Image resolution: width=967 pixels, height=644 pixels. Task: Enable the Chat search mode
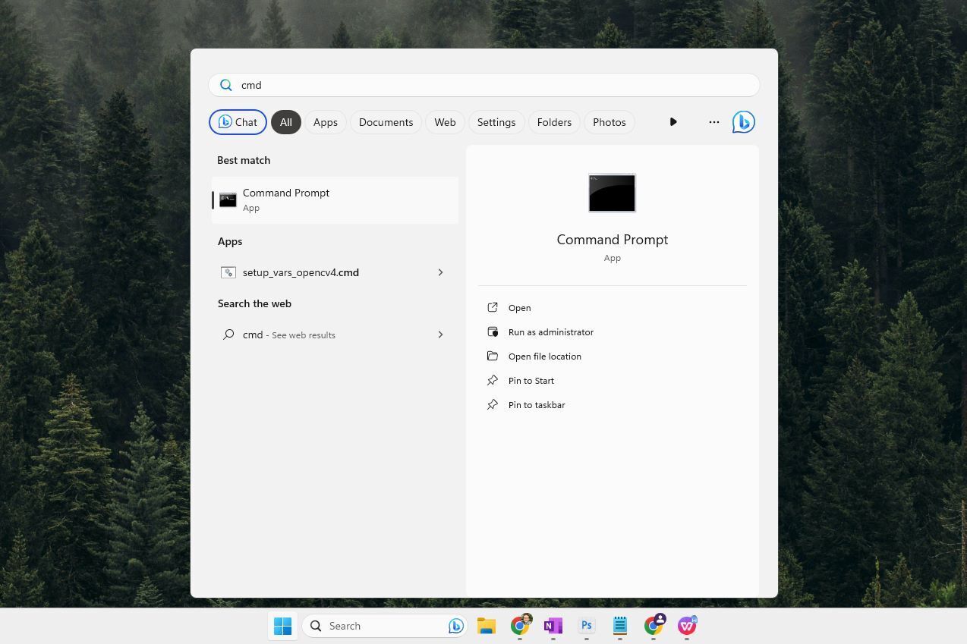click(238, 121)
